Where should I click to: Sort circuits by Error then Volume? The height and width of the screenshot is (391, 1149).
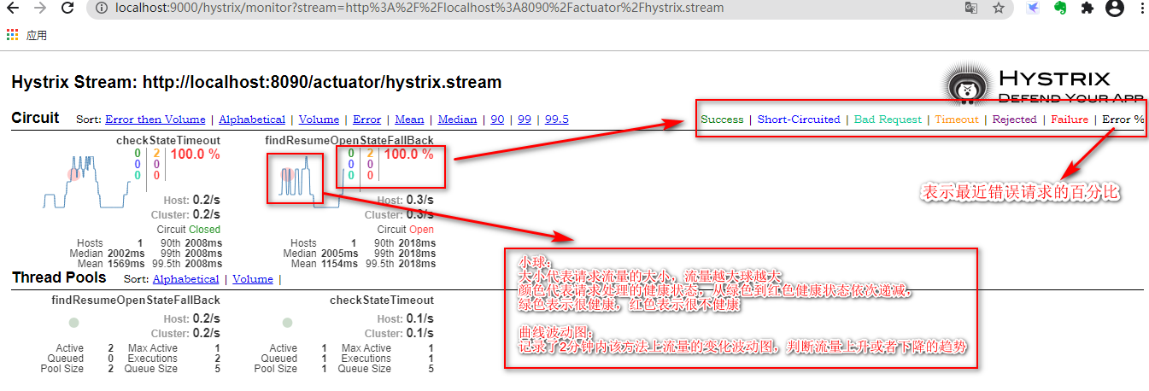155,120
